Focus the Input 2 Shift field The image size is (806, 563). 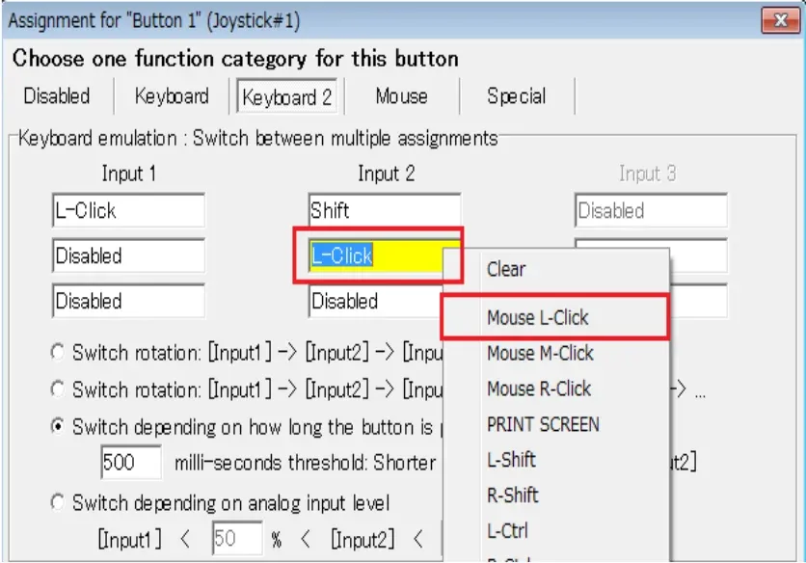[x=385, y=210]
